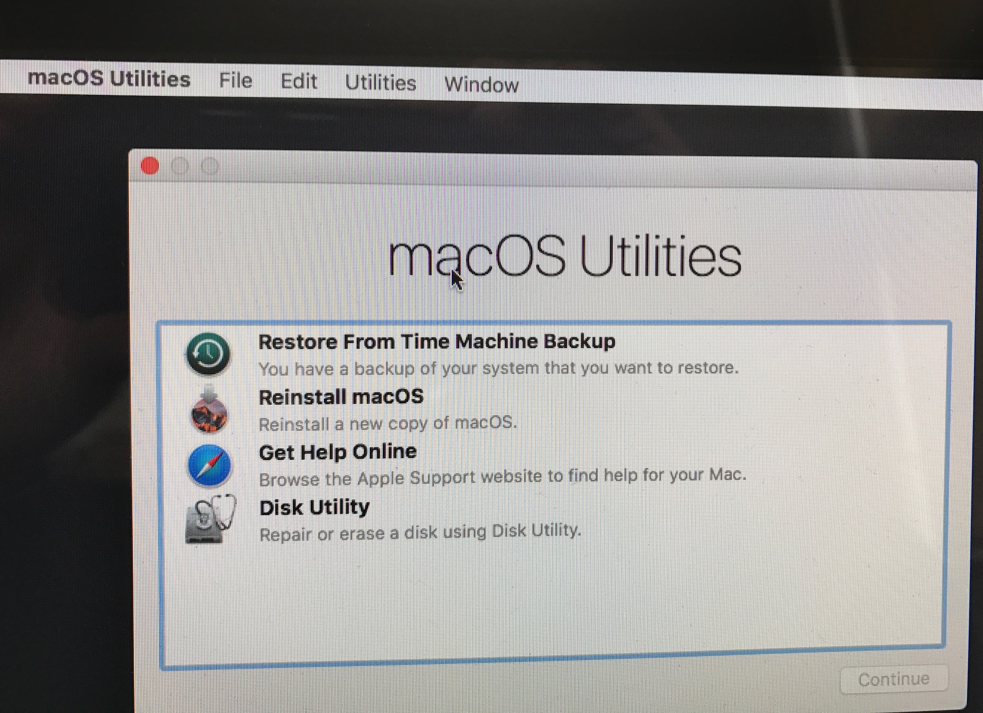Select the 'Get Help Online' title
This screenshot has height=713, width=983.
[x=338, y=452]
